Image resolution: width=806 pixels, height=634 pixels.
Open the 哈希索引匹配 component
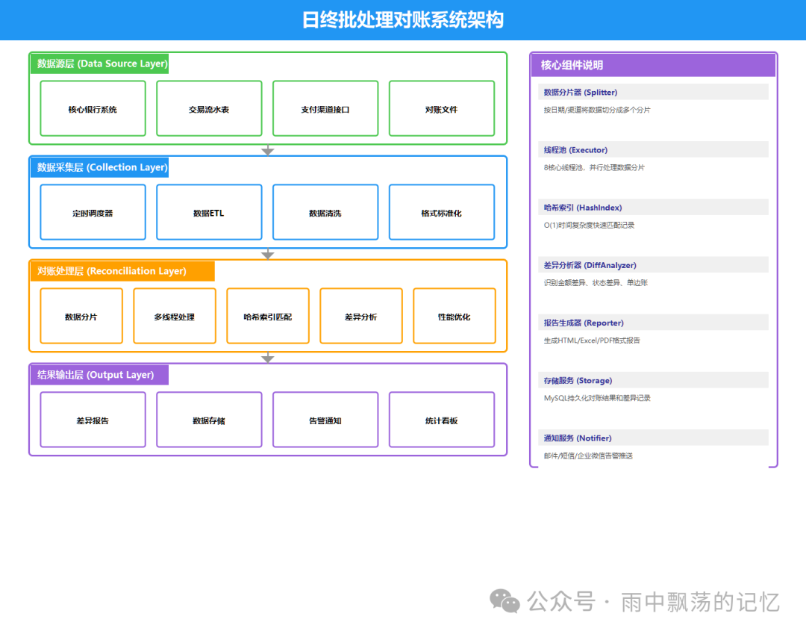(267, 315)
